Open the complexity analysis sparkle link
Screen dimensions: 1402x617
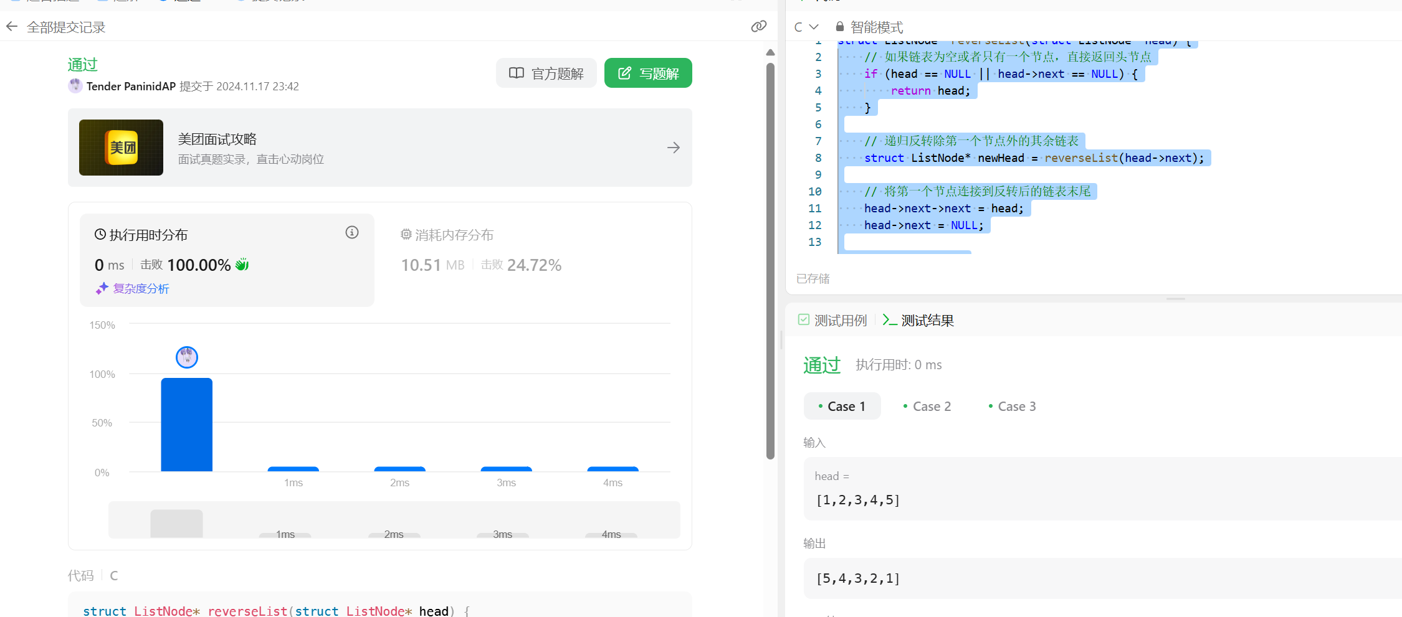pos(133,288)
